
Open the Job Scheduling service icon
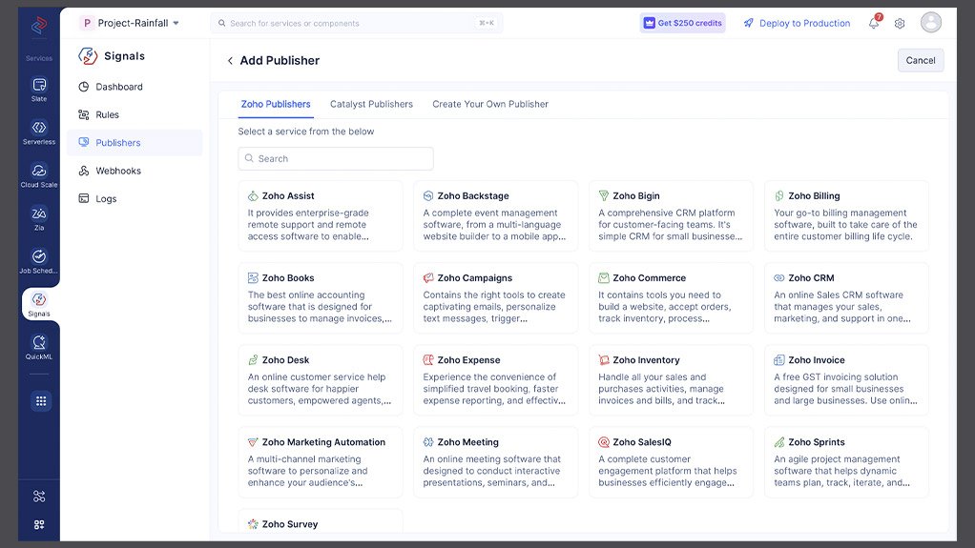[39, 256]
